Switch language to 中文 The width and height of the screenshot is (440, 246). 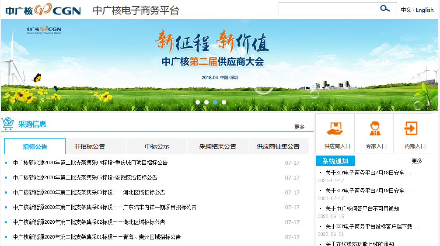[406, 10]
